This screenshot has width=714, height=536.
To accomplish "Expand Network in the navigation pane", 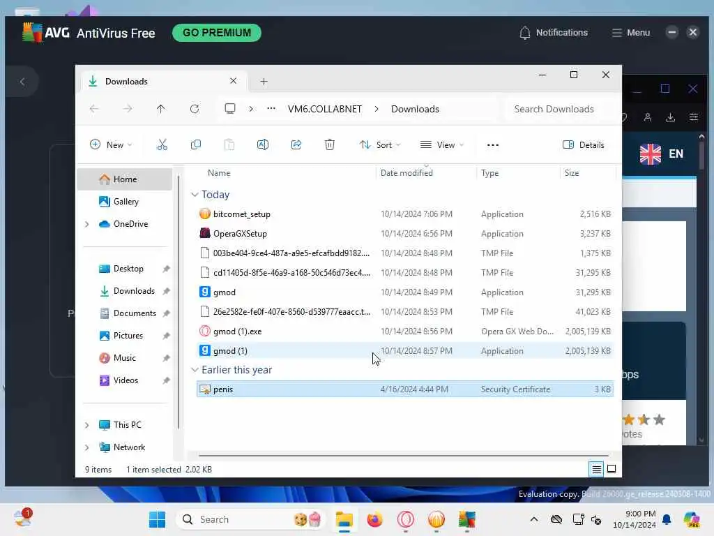I will pyautogui.click(x=86, y=447).
